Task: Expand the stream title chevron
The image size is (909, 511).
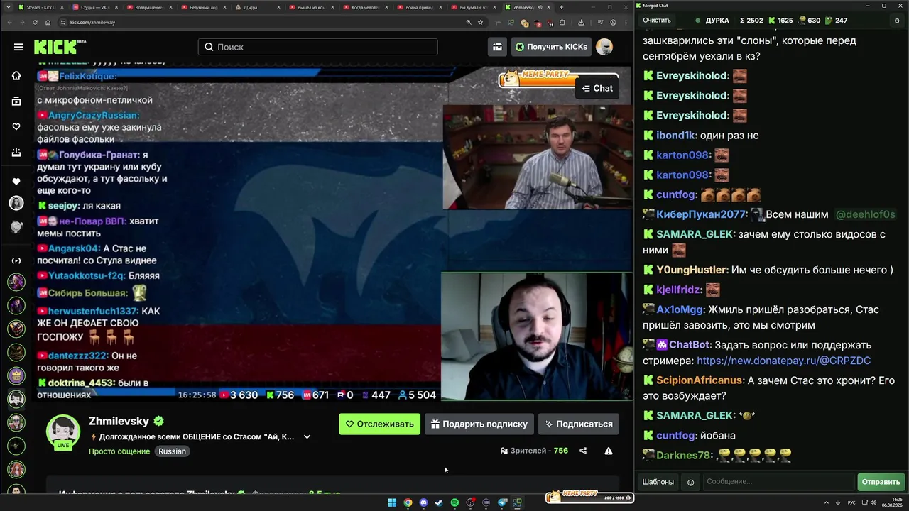Action: pyautogui.click(x=307, y=437)
